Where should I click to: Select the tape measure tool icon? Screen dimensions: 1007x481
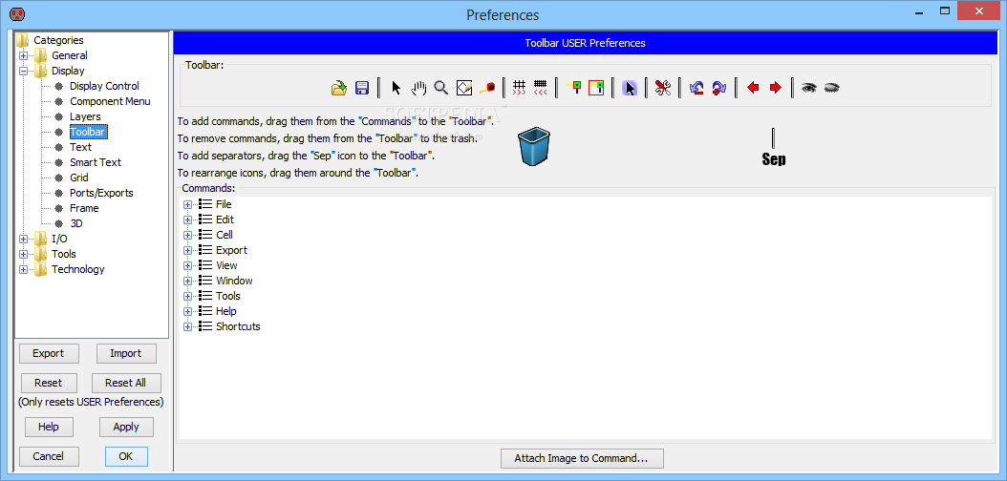click(487, 88)
